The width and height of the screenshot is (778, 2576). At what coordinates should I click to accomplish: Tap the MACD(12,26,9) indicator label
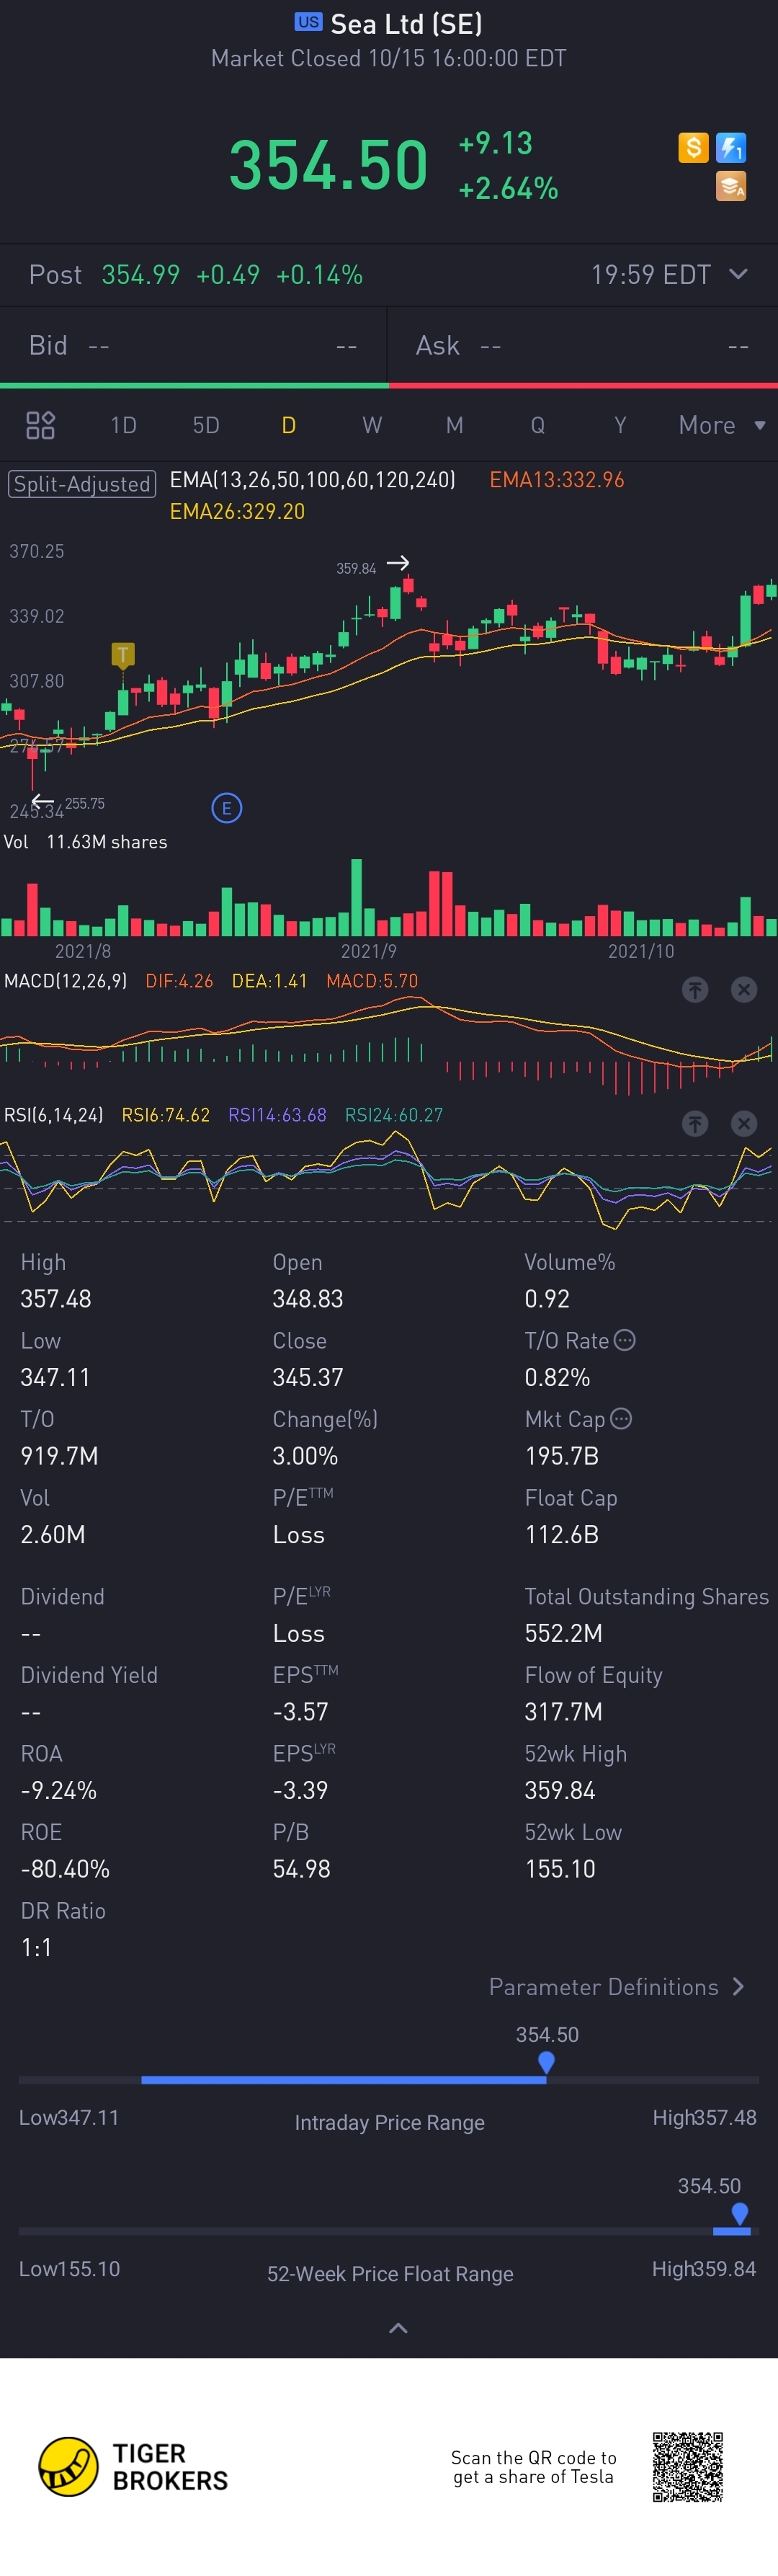click(66, 981)
